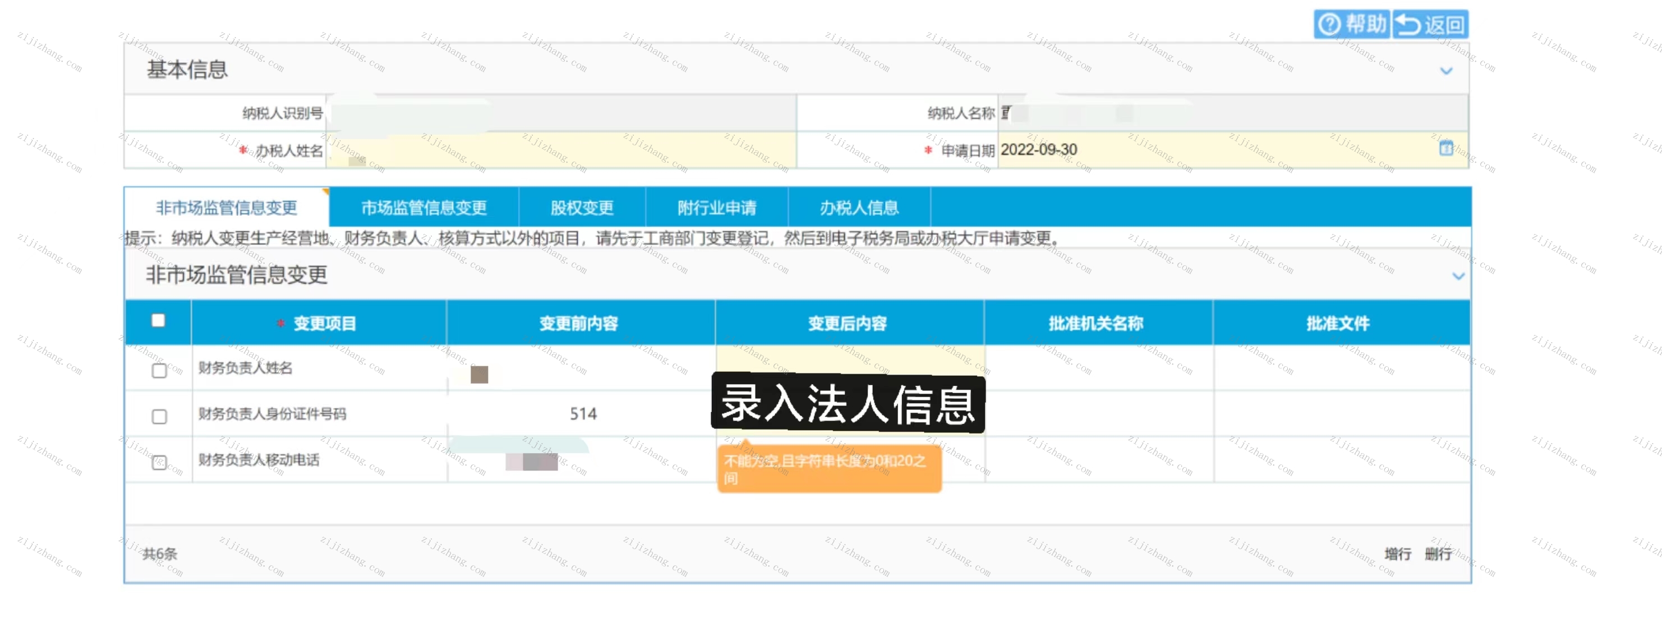Collapse the 基本信息 section chevron
This screenshot has width=1662, height=618.
[x=1447, y=70]
